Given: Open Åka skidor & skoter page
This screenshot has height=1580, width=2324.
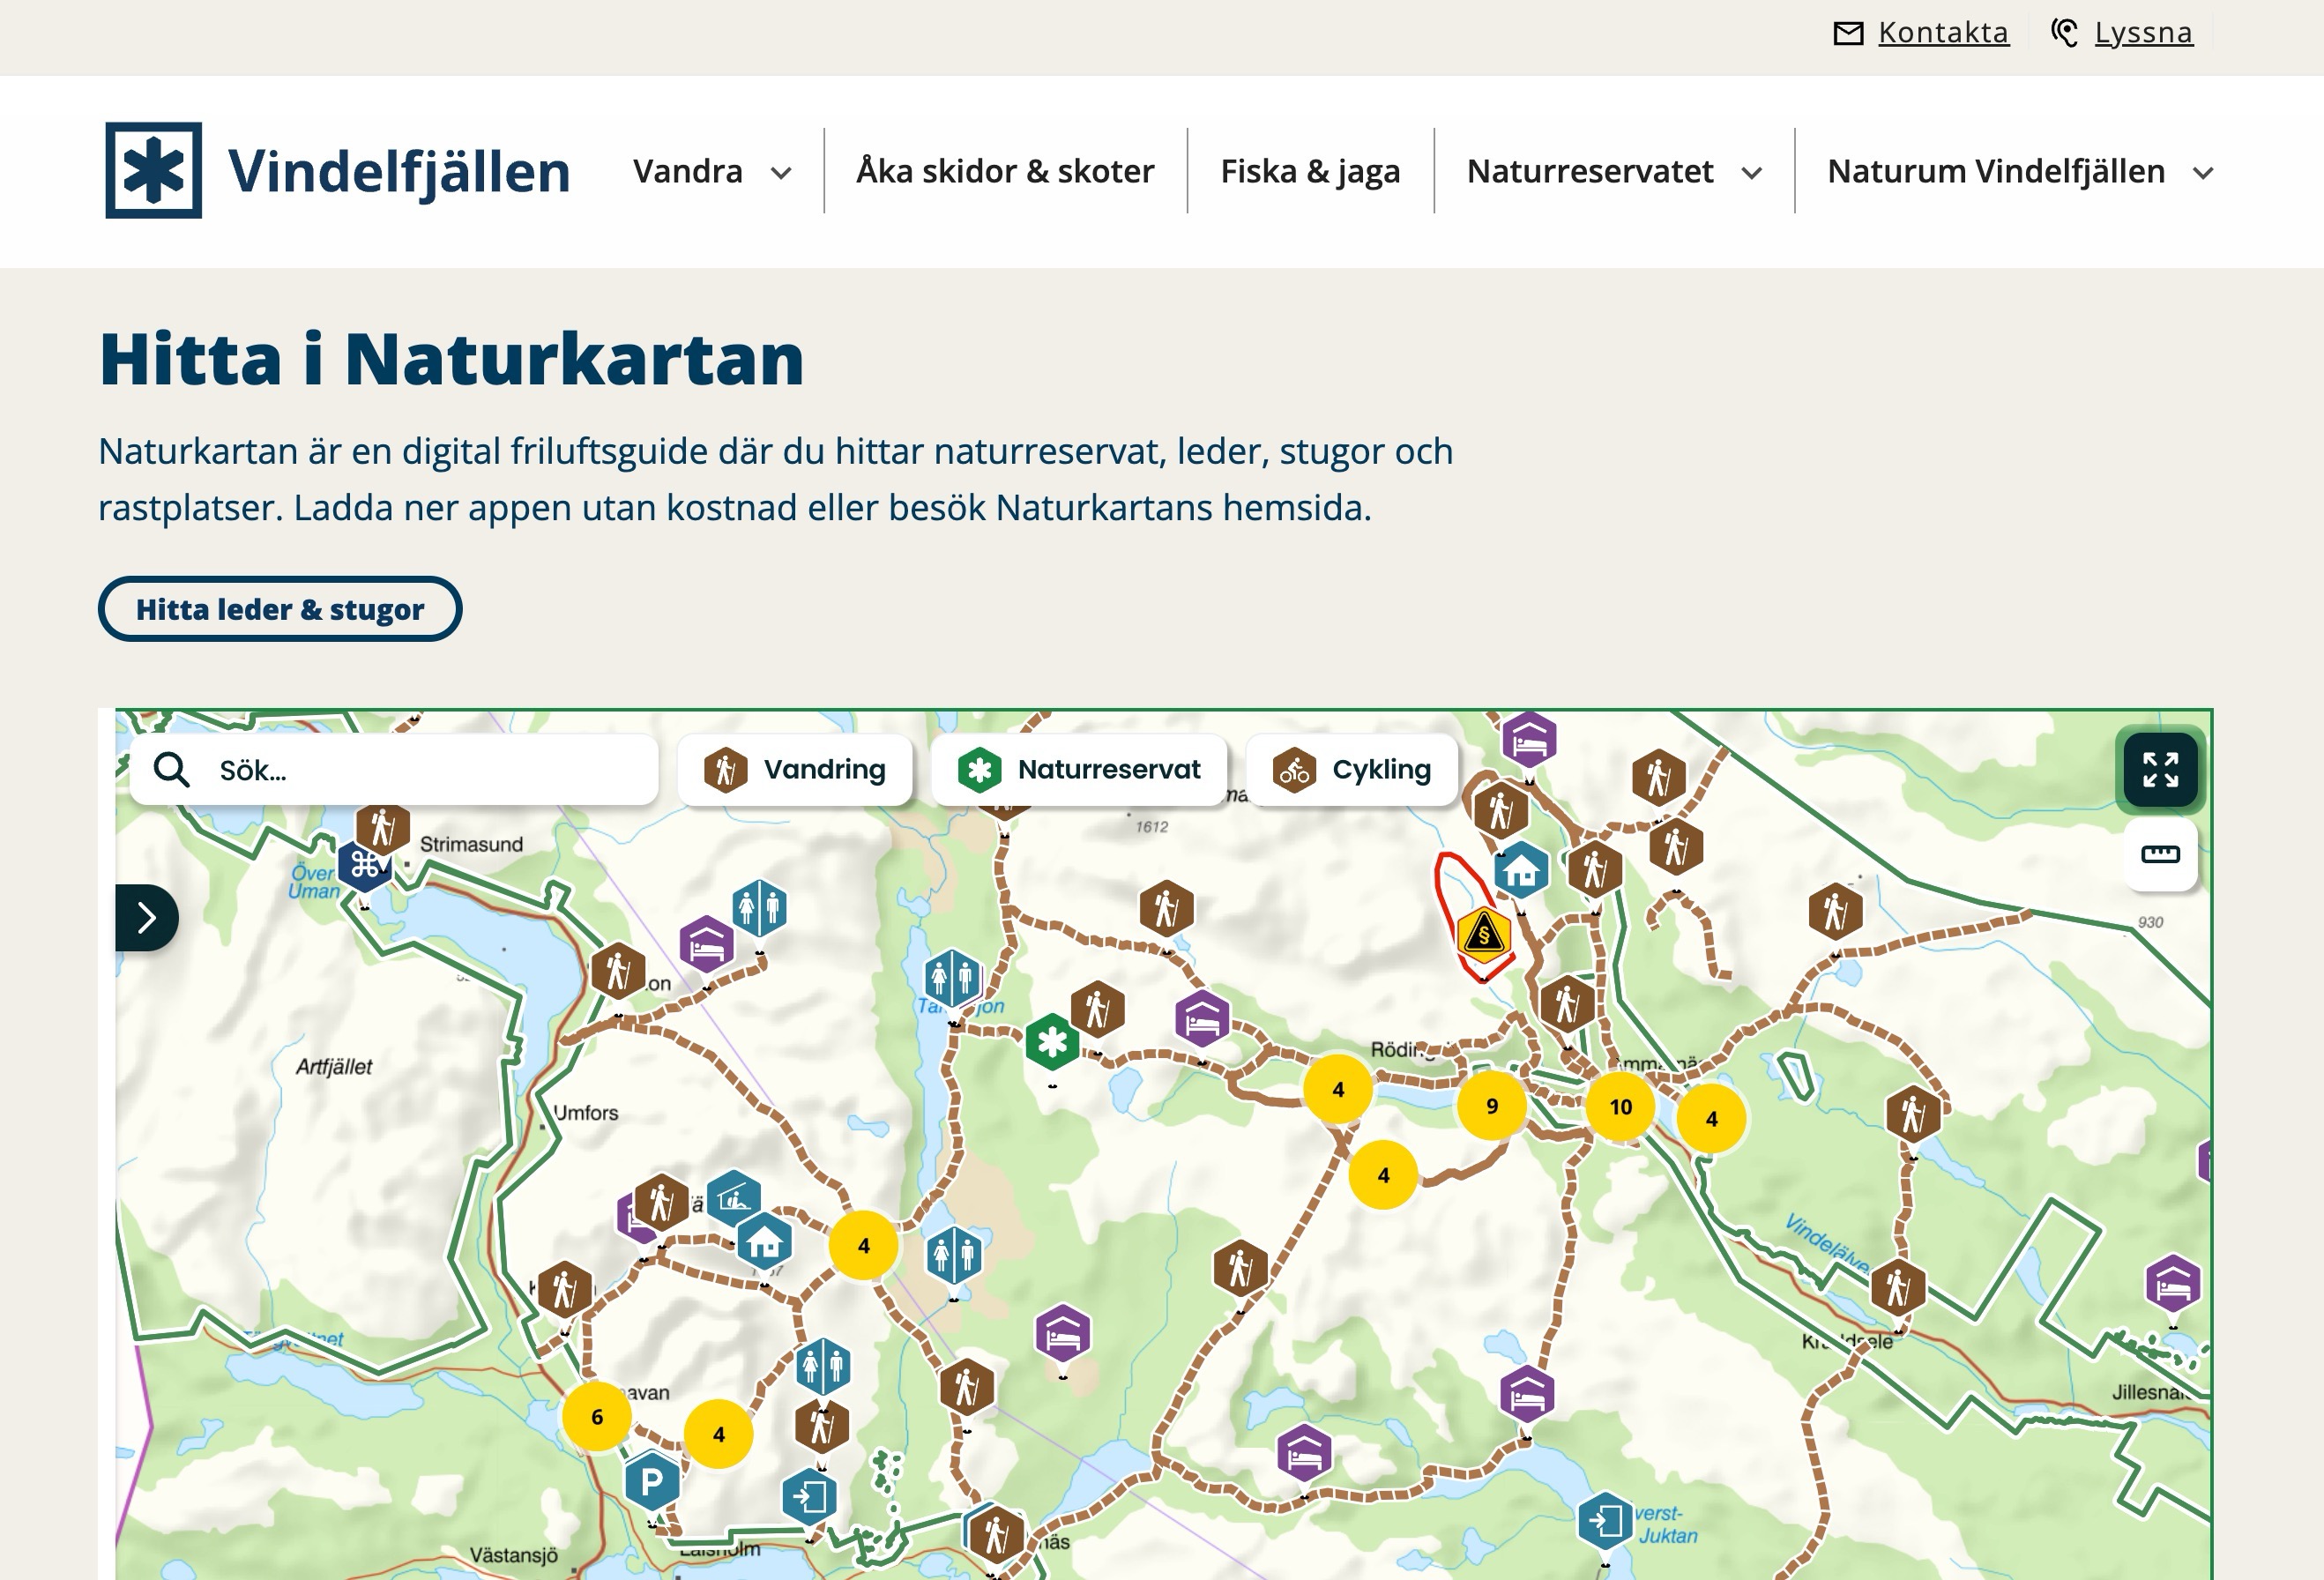Looking at the screenshot, I should pos(1005,171).
